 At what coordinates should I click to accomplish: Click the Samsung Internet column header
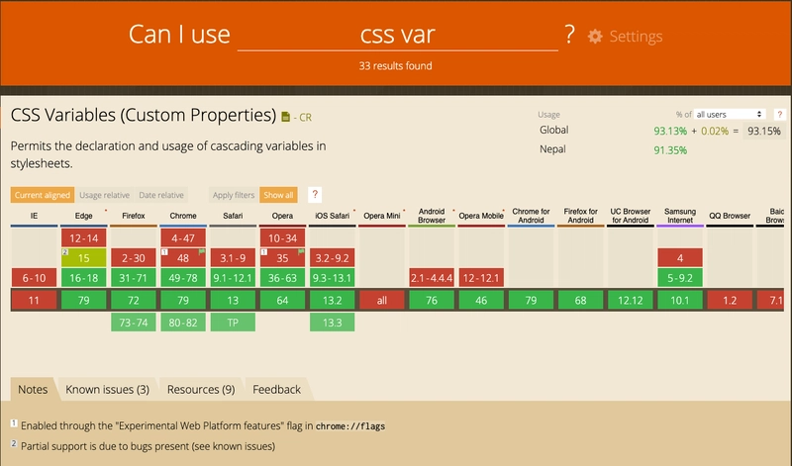(680, 216)
